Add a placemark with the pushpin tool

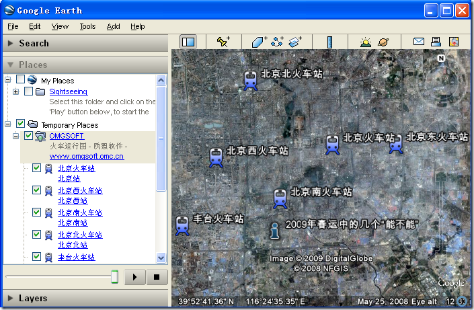223,42
